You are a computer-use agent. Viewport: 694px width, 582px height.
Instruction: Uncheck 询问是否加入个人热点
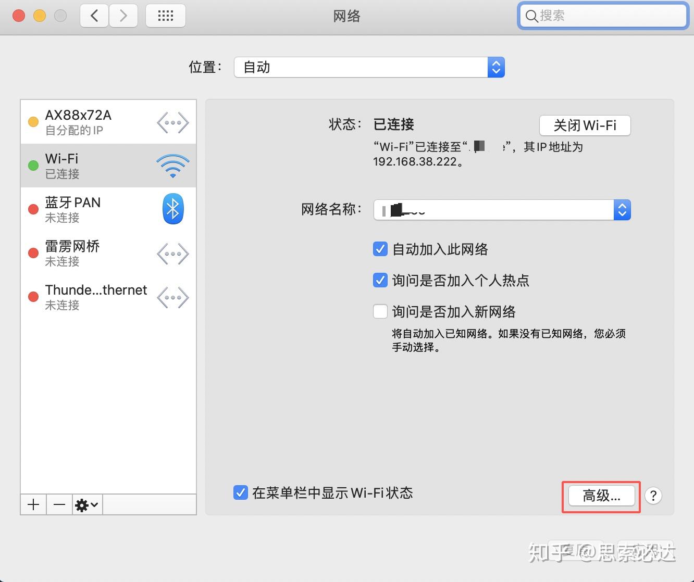[x=380, y=280]
